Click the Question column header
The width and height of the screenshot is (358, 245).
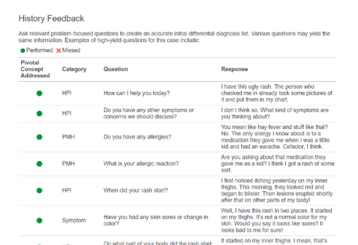pyautogui.click(x=116, y=69)
